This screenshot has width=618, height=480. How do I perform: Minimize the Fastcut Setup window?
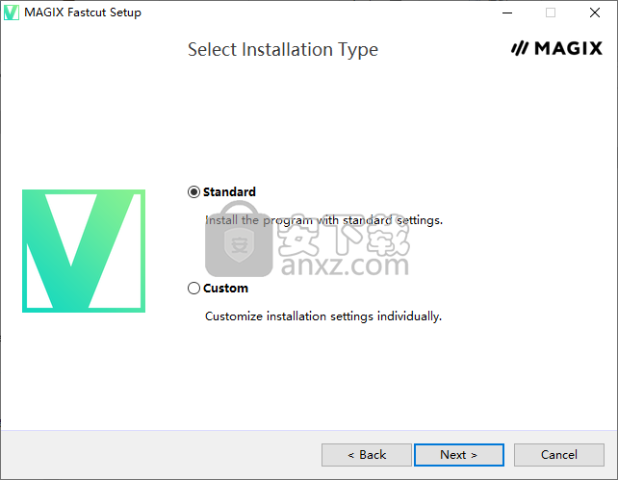(x=507, y=13)
